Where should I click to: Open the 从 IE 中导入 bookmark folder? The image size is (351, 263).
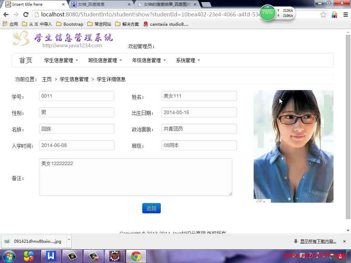(x=37, y=24)
